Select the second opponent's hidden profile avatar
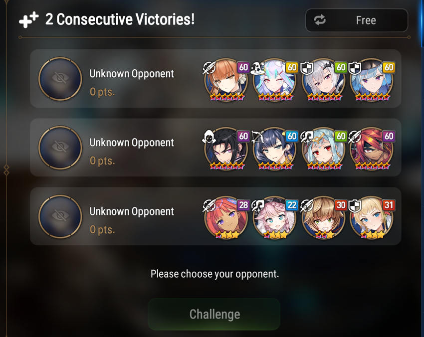Screen dimensions: 424x337 click(x=60, y=148)
